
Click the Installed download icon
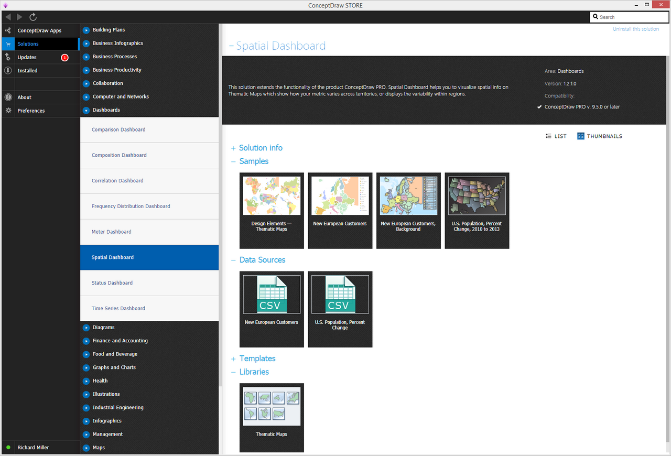point(8,70)
